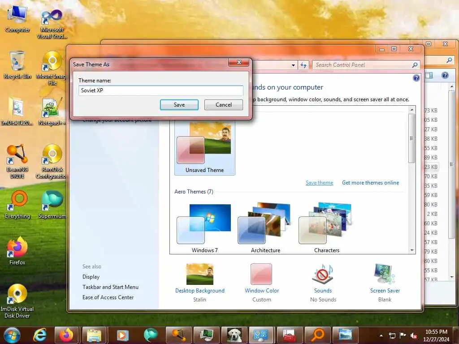
Task: Open Window Color custom swatch
Action: [261, 274]
